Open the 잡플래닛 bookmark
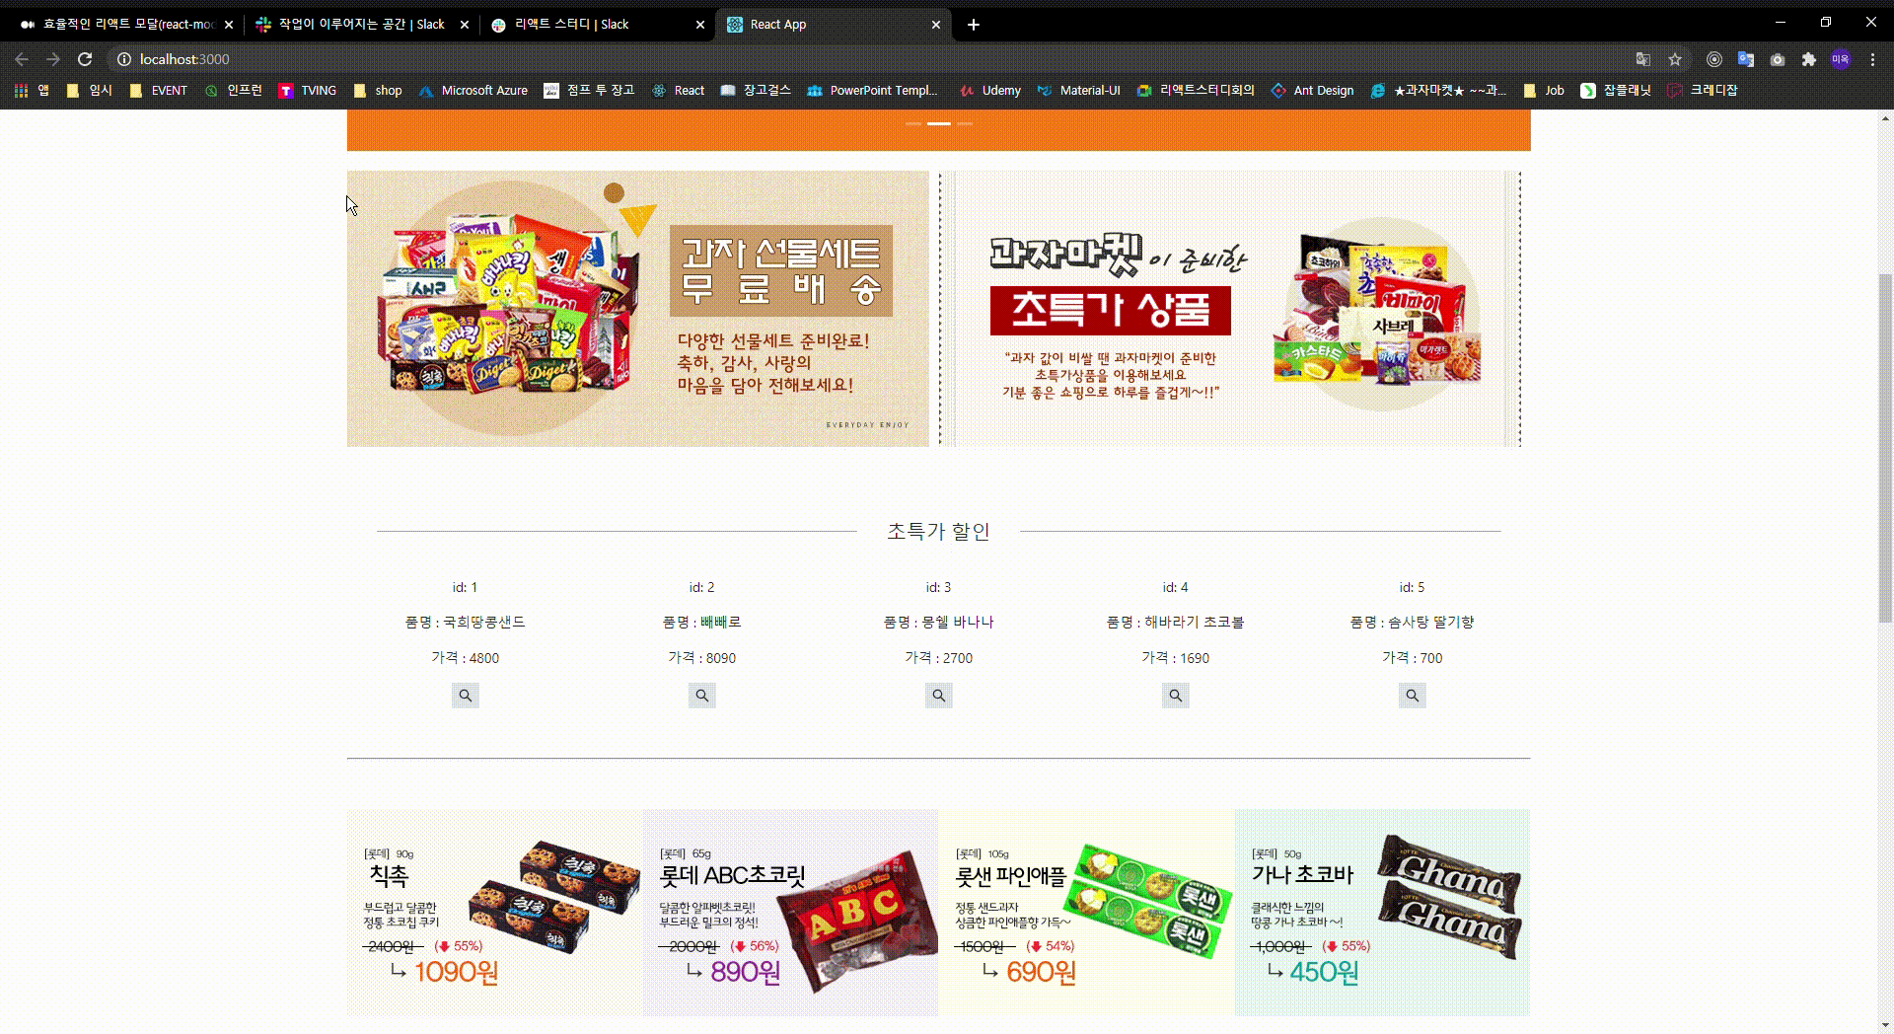 (x=1616, y=90)
